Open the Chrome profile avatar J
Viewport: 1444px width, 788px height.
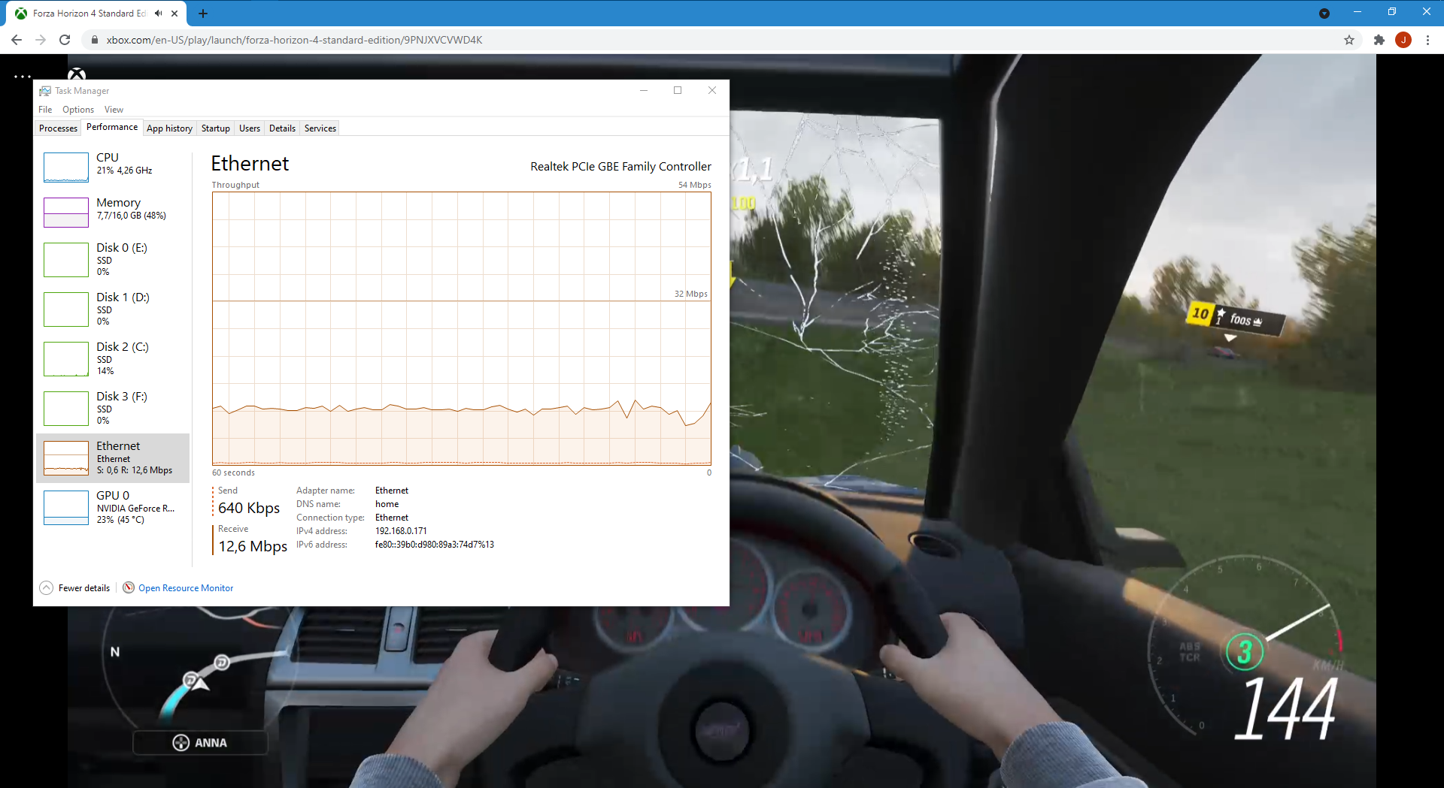1403,40
